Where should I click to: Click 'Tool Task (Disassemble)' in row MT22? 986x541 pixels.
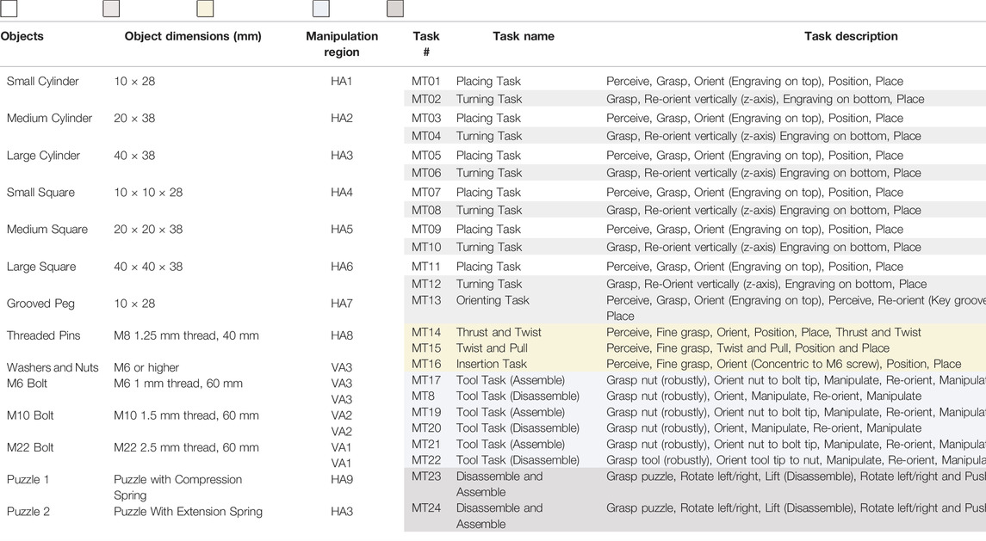coord(518,460)
